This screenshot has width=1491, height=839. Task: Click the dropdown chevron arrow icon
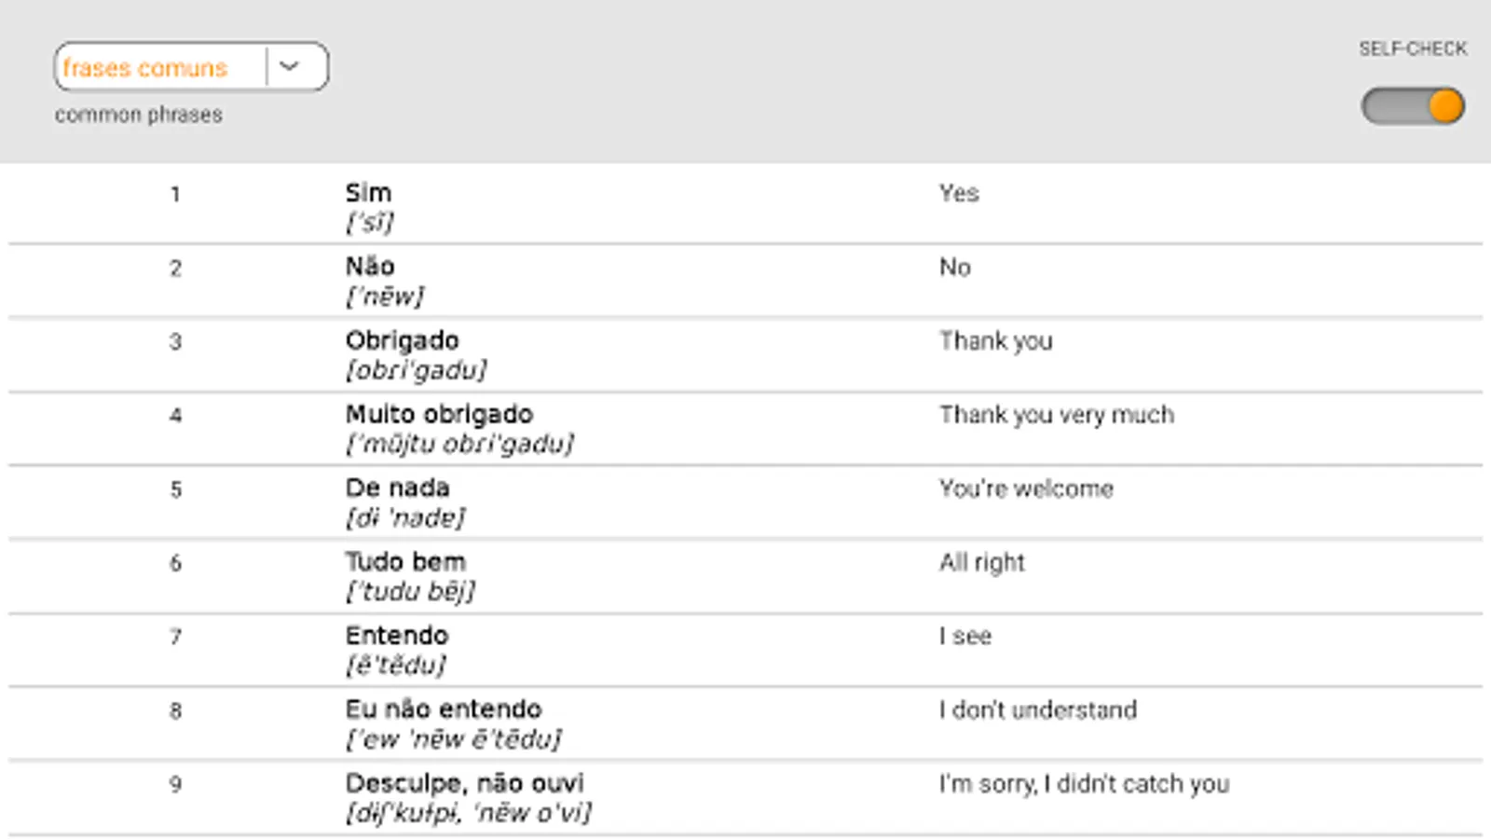click(290, 67)
